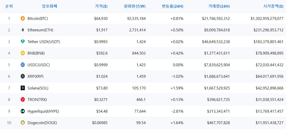Viewport: 286px width, 131px height.
Task: Sort by the 거래량(24H) column header
Action: 219,6
